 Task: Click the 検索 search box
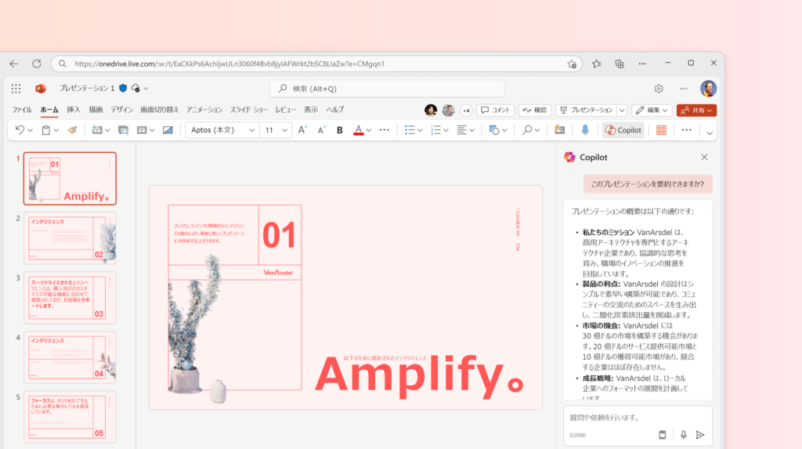(x=387, y=89)
